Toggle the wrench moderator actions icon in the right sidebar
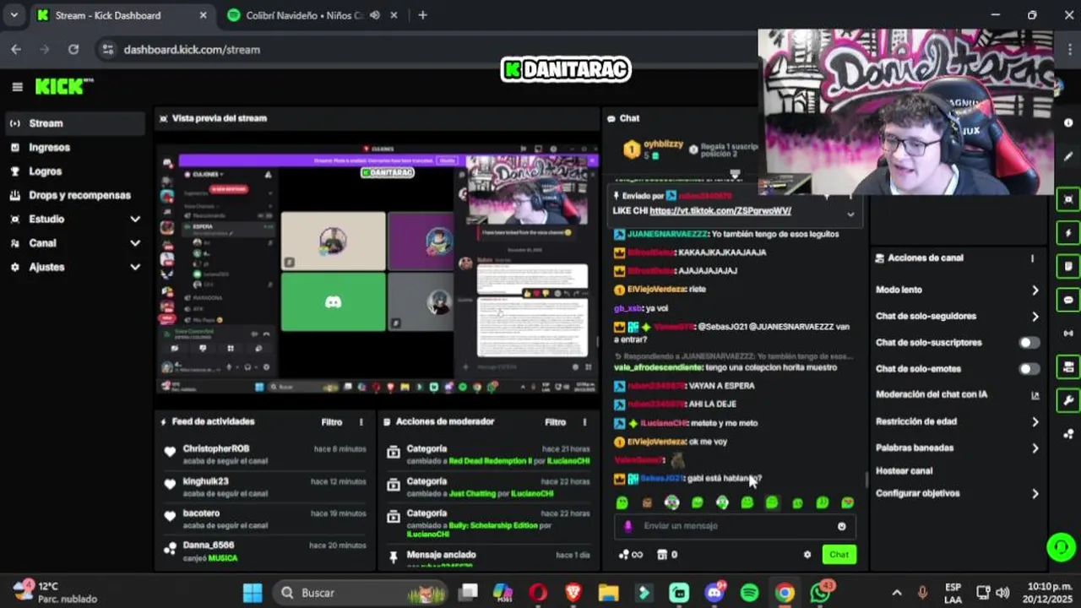1081x608 pixels. point(1068,400)
